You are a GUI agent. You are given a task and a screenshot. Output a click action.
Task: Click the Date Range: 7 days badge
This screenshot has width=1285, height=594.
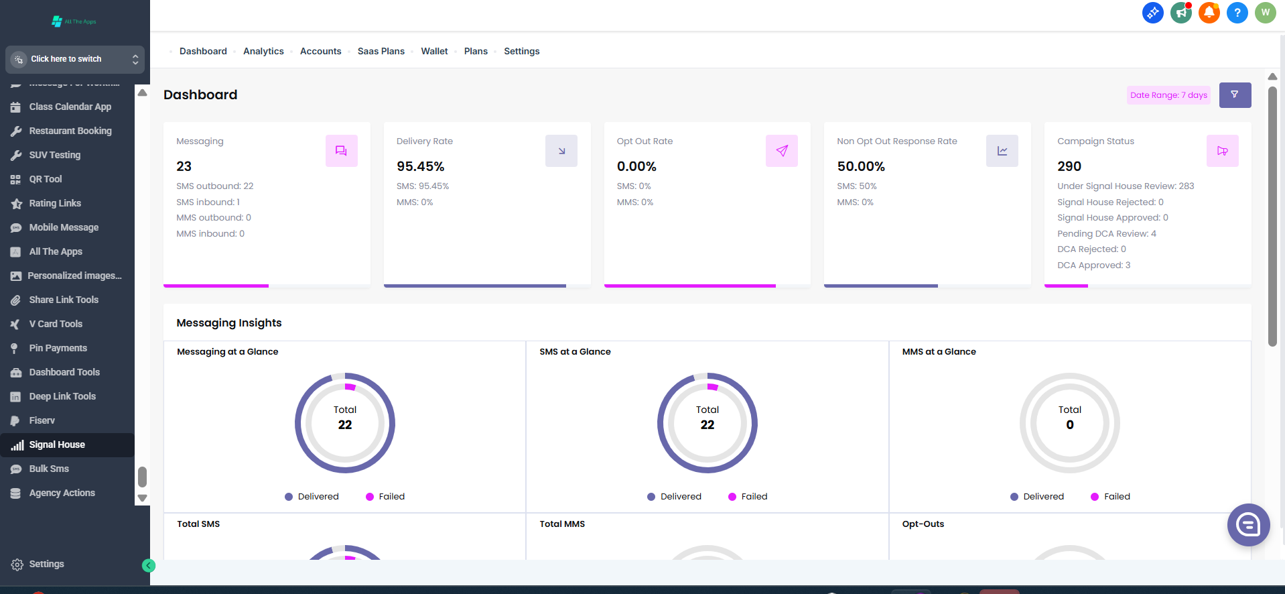tap(1168, 95)
